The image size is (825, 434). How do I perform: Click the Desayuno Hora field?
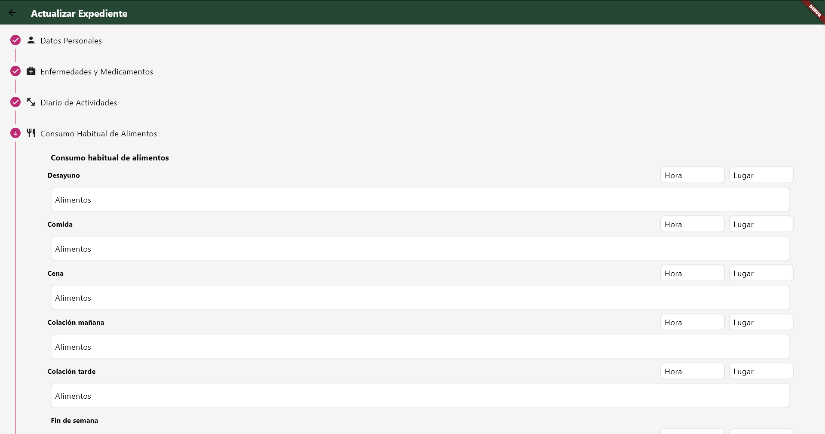click(x=692, y=175)
